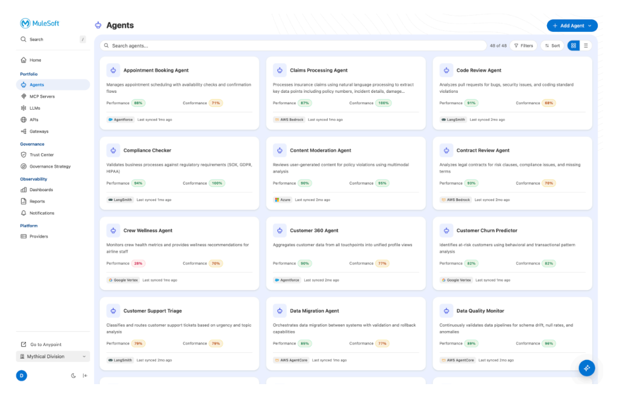Click the Search agents input field

tap(295, 46)
